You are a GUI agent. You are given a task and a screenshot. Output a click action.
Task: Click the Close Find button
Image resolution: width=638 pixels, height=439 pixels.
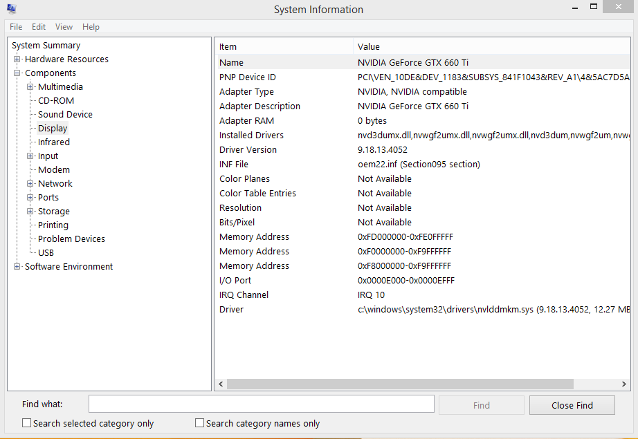coord(572,405)
